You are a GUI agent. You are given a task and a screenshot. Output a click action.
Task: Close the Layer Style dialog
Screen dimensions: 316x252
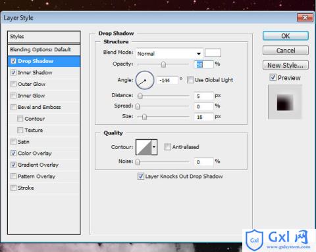click(305, 18)
